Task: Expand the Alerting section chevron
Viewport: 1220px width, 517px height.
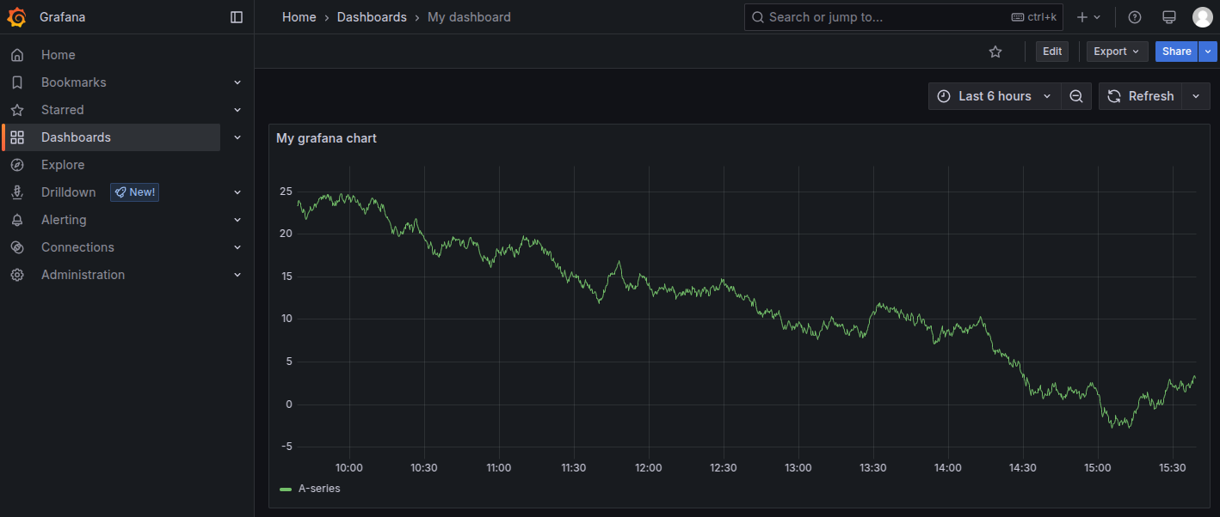Action: point(237,220)
